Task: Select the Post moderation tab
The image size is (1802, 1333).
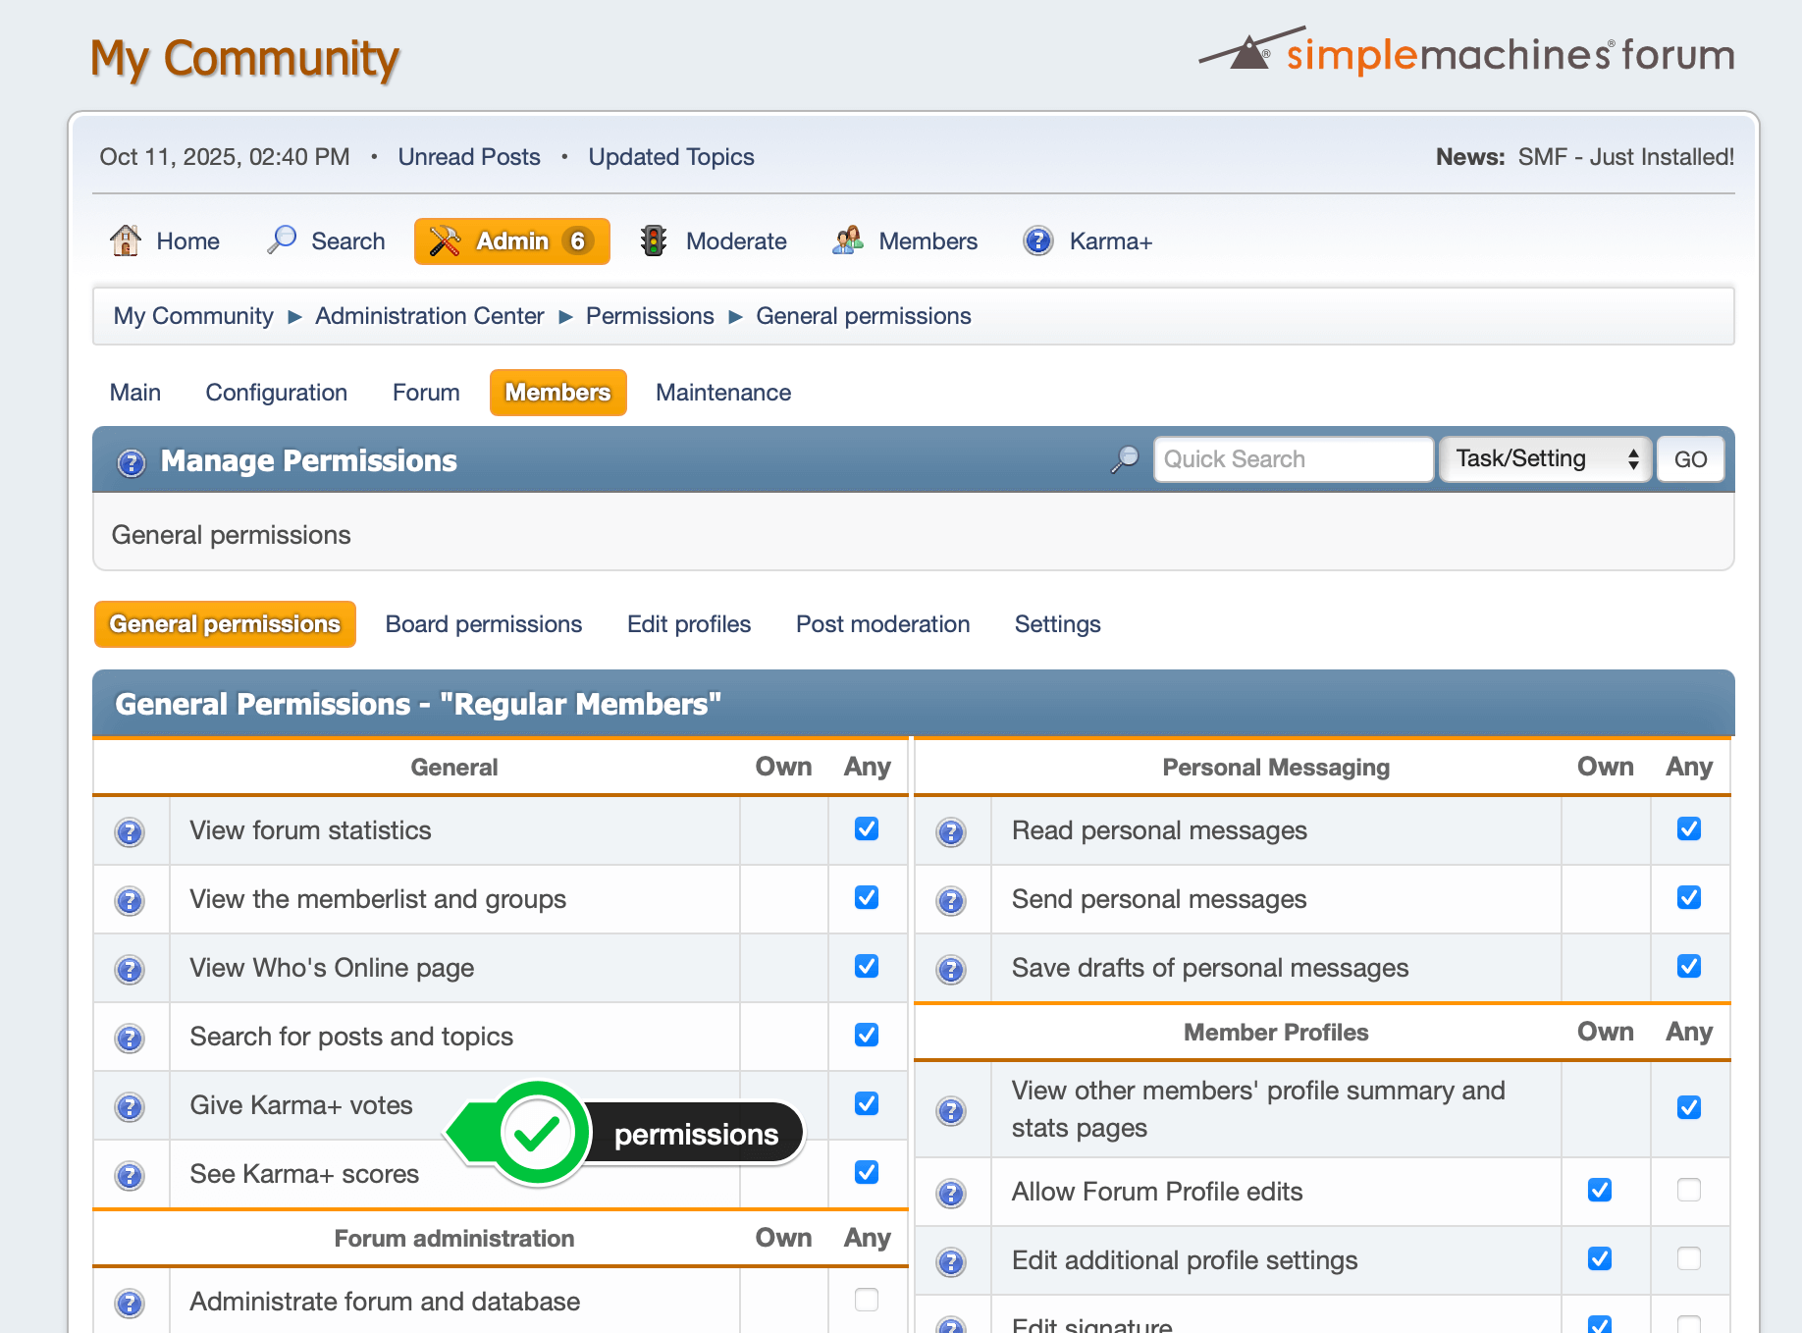Action: pyautogui.click(x=881, y=624)
